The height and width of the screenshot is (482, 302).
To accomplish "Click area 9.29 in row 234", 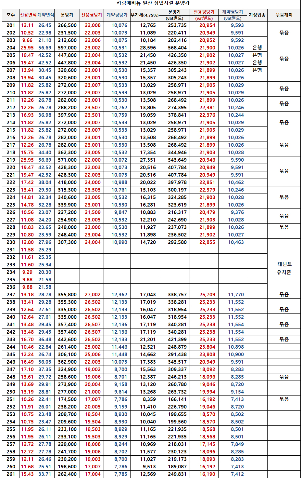I will 27,272.
